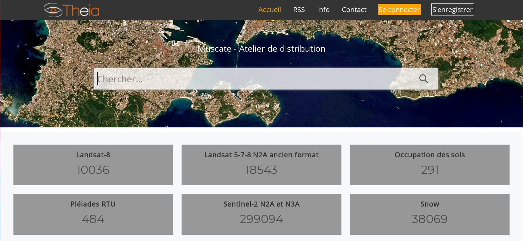Open Sentinel-2 N2A et N3A card
Image resolution: width=523 pixels, height=241 pixels.
click(261, 214)
